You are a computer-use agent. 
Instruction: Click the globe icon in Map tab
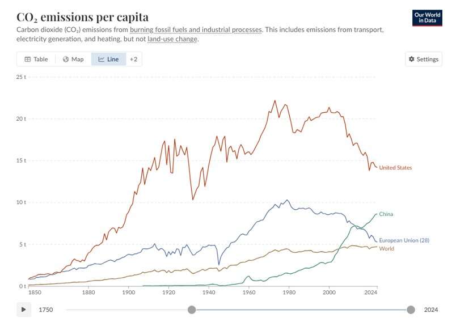pos(66,59)
